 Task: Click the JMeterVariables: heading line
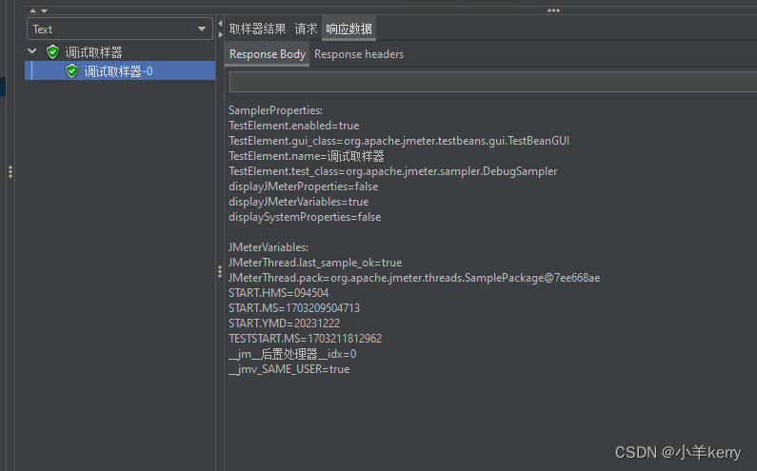(x=268, y=247)
